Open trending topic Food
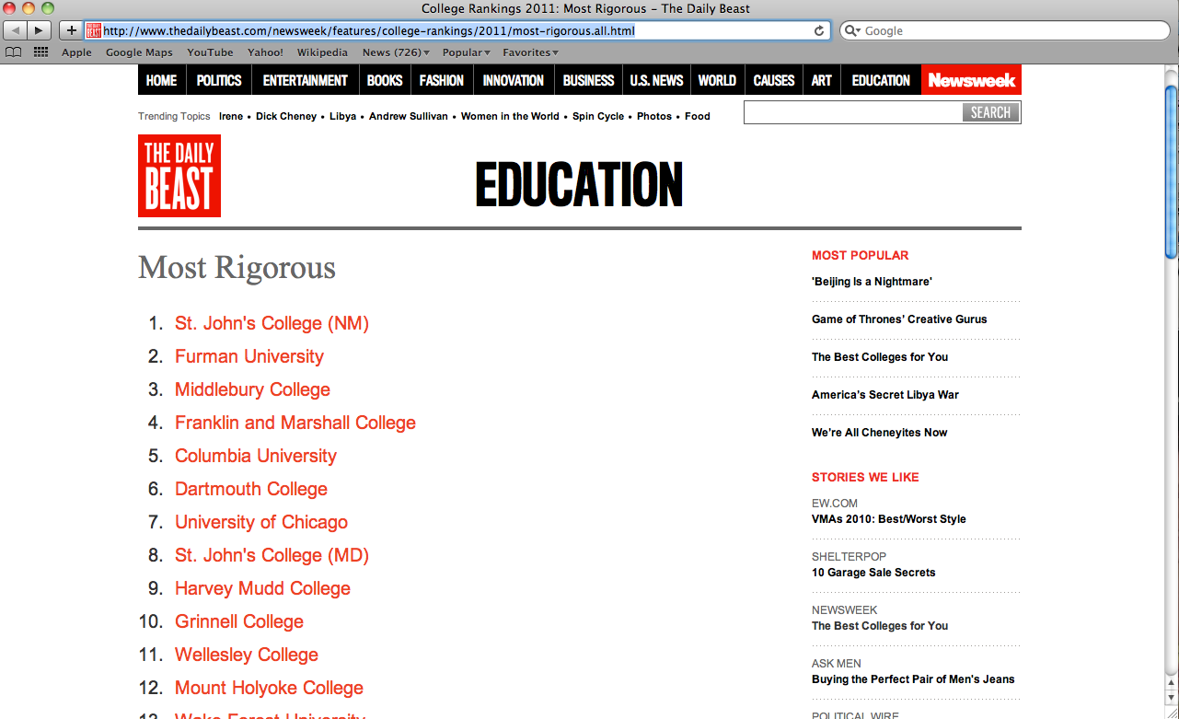The width and height of the screenshot is (1179, 719). coord(698,116)
